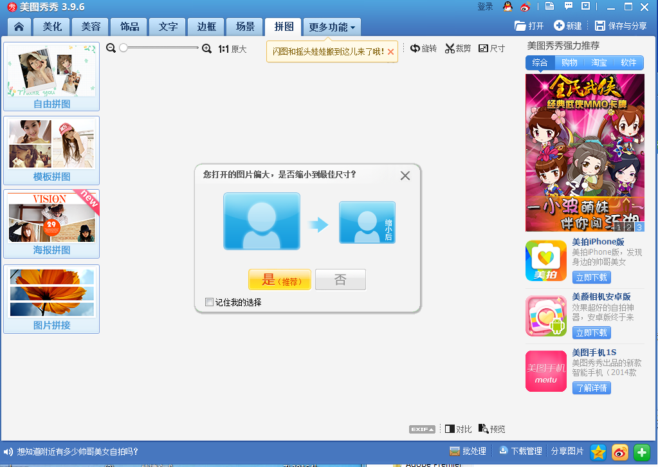Image resolution: width=658 pixels, height=467 pixels.
Task: Select the 裁剪 crop tool
Action: click(458, 49)
